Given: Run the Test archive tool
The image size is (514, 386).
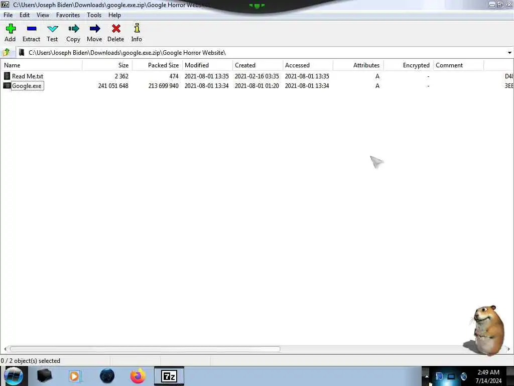Looking at the screenshot, I should [52, 29].
